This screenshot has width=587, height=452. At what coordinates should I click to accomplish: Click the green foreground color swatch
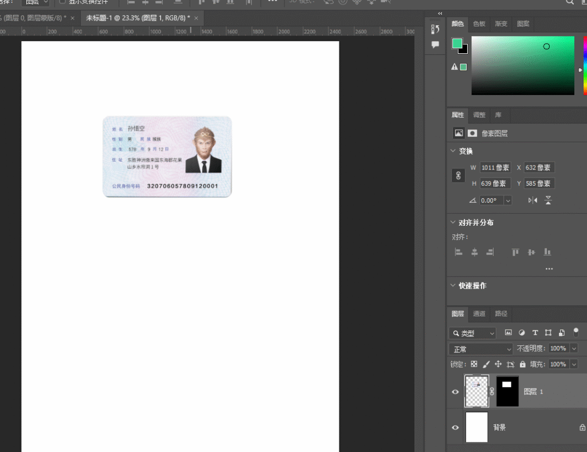tap(457, 44)
